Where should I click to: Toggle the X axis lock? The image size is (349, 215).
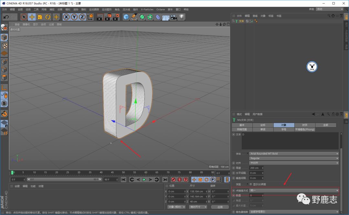[66, 17]
